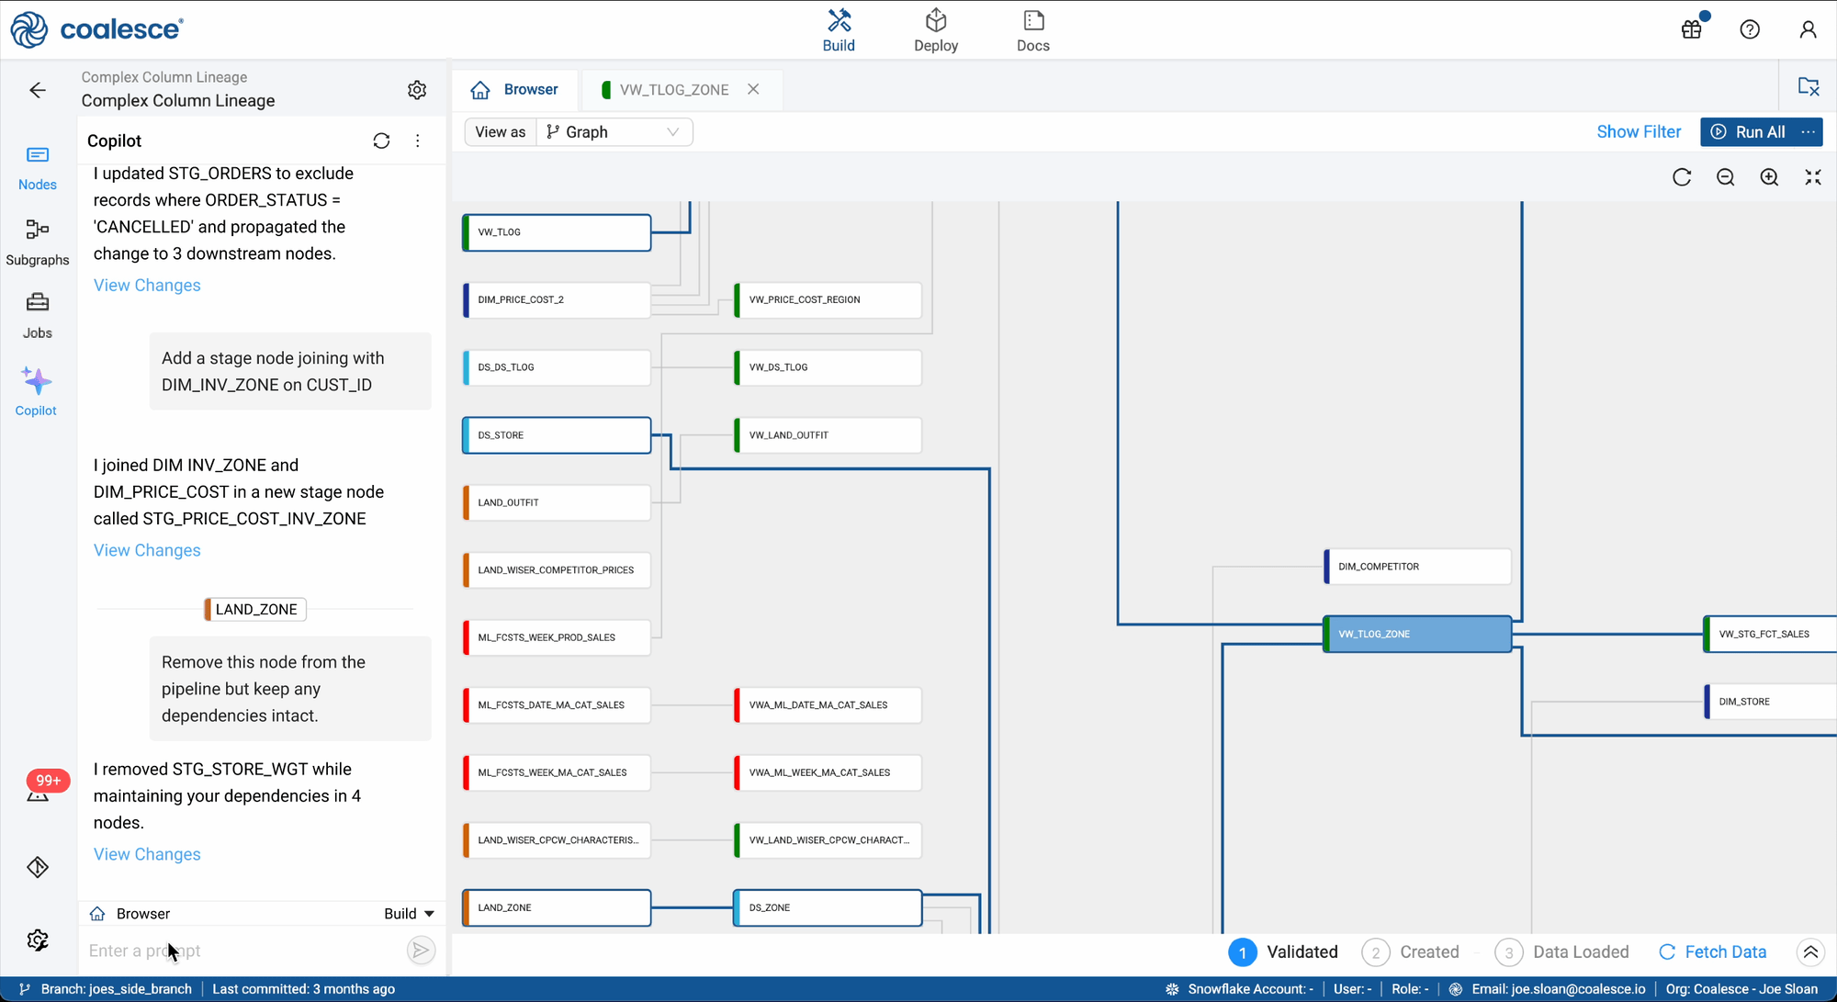Open the Copilot sidebar panel

[x=37, y=391]
